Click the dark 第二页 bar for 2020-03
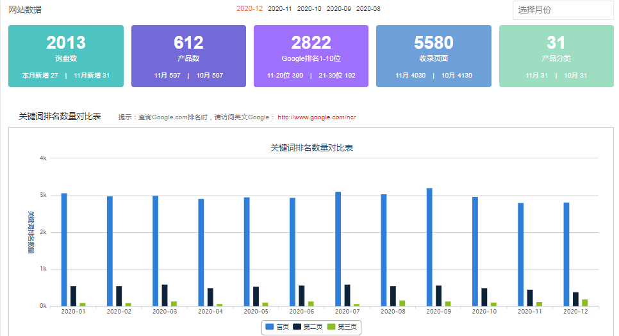Image resolution: width=619 pixels, height=336 pixels. coord(165,296)
